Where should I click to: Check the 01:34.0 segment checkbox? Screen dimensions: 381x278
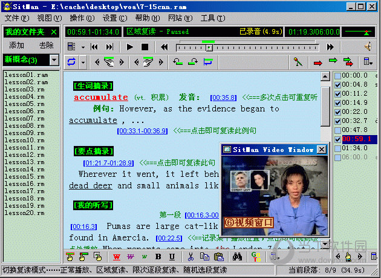(337, 148)
